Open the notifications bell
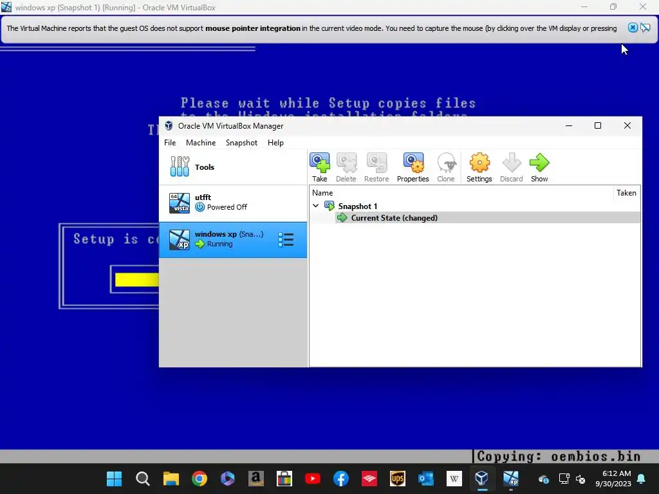 pyautogui.click(x=642, y=479)
